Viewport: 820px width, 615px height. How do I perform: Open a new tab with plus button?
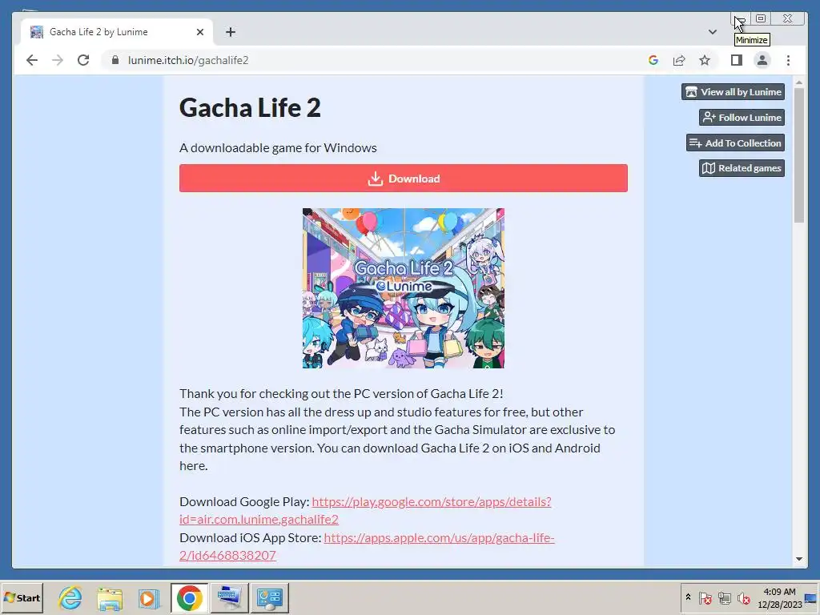click(231, 32)
